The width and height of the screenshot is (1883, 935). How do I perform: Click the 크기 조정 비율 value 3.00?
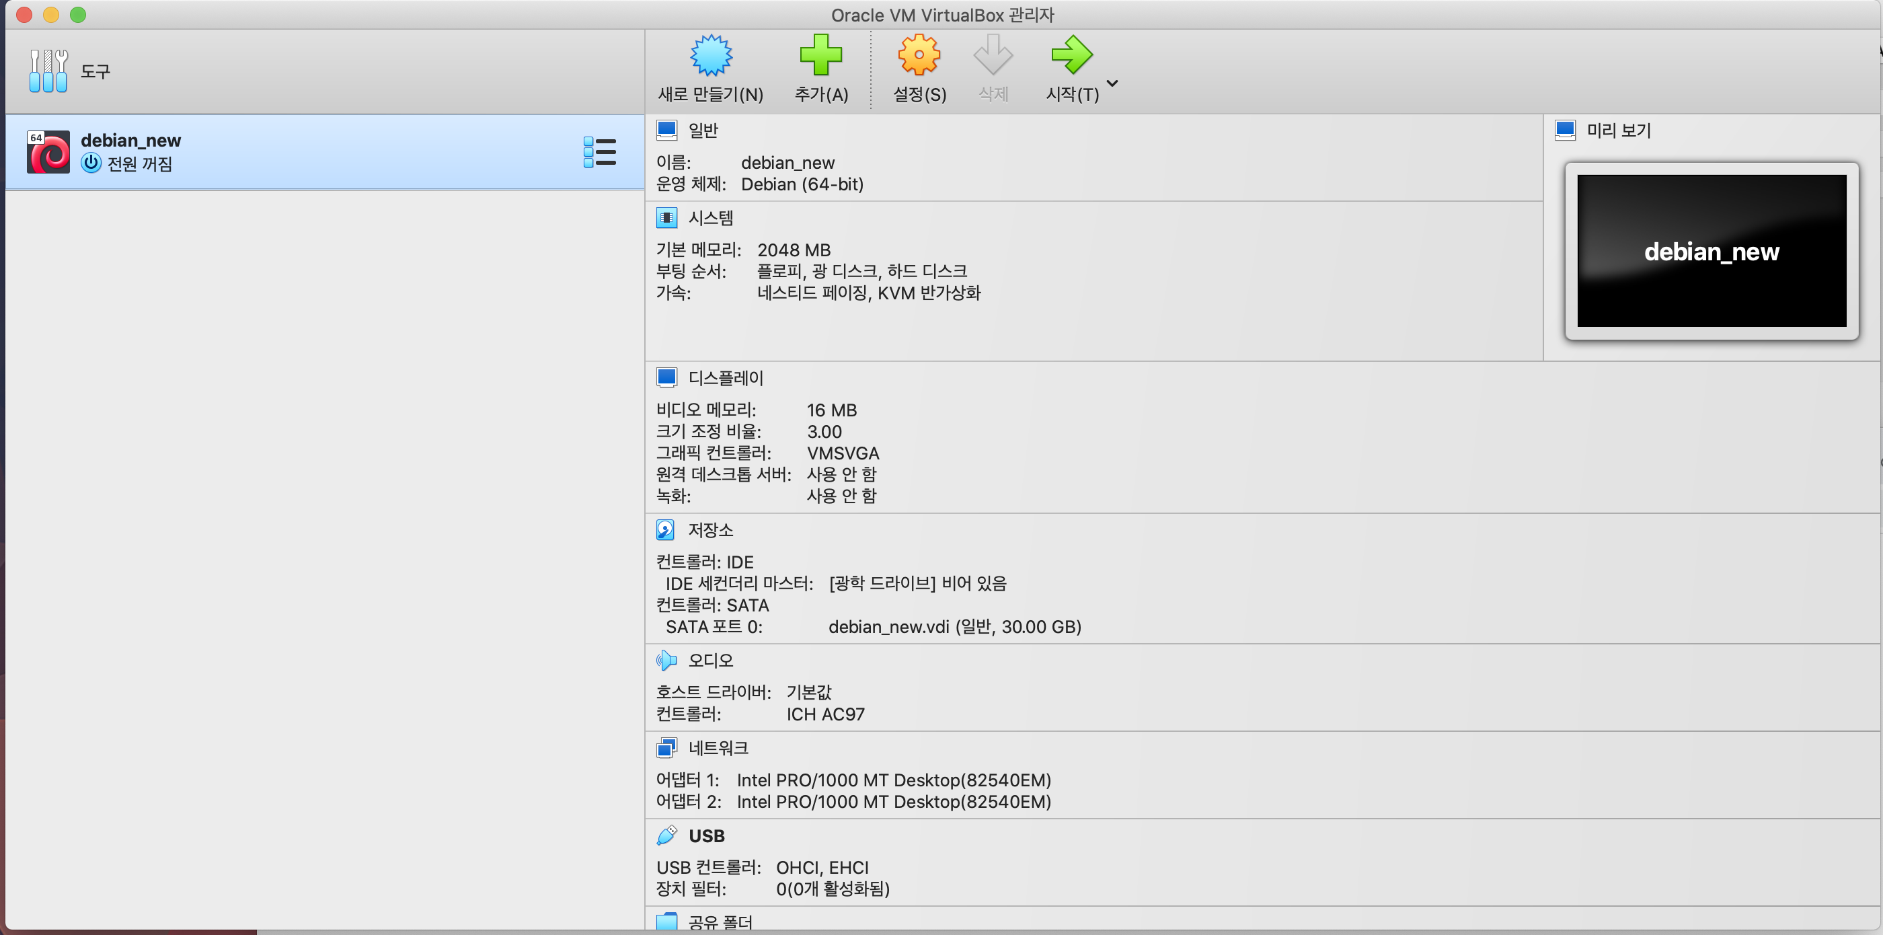click(824, 431)
